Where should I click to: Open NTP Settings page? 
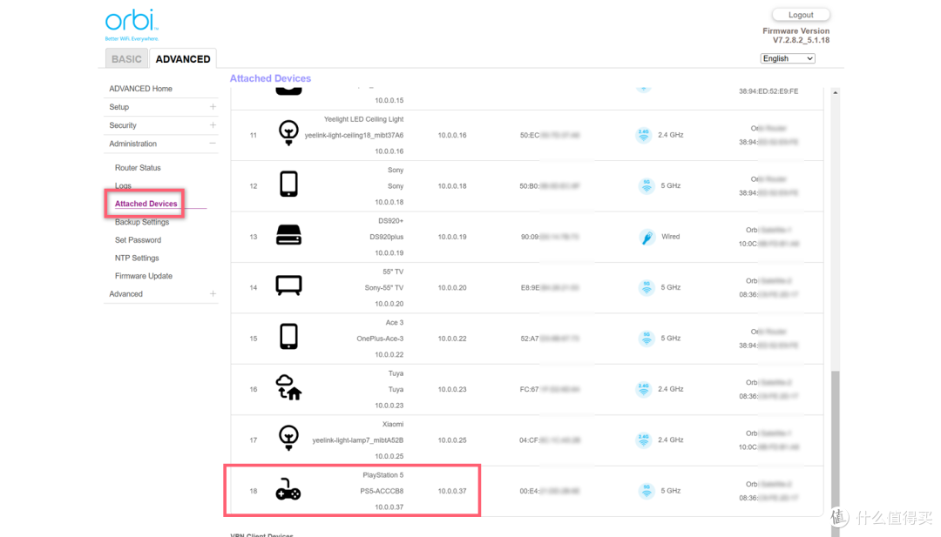[x=137, y=258]
